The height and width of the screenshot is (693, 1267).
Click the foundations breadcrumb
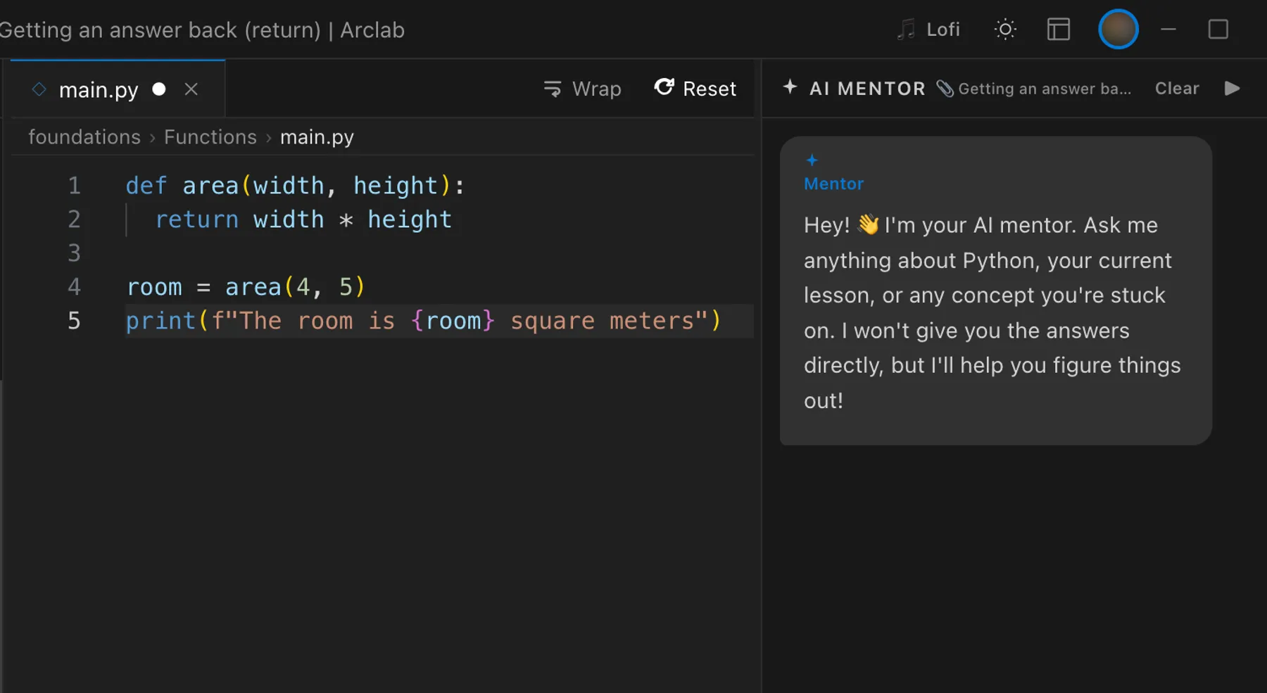pos(84,136)
